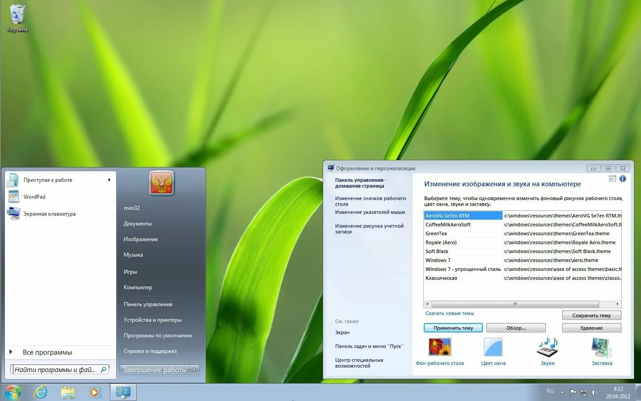Click the checklist icon beside the help icon
The width and height of the screenshot is (641, 401).
(x=613, y=179)
